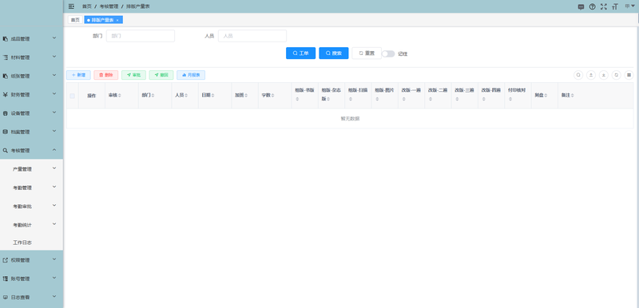Open the message notifications icon
Screen dimensions: 639x308
[x=581, y=7]
